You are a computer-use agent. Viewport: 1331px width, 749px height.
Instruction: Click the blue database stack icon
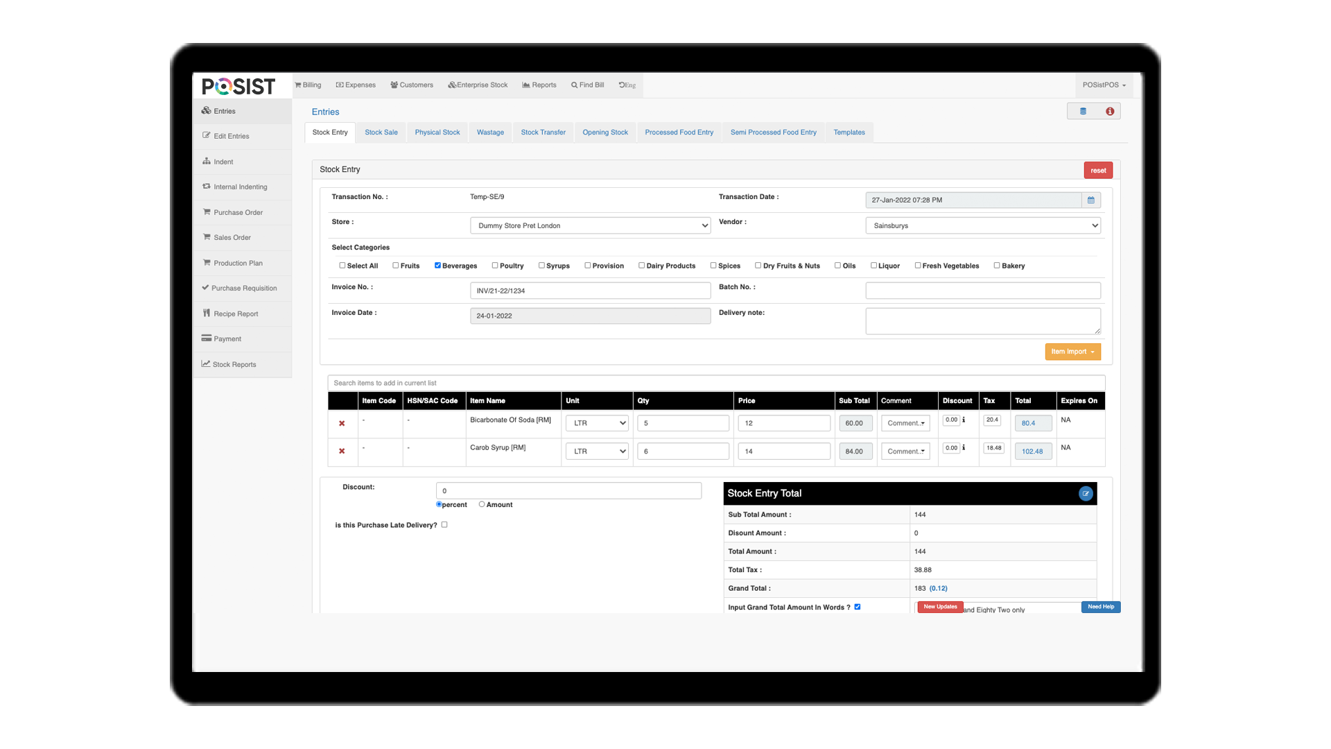[x=1083, y=112]
